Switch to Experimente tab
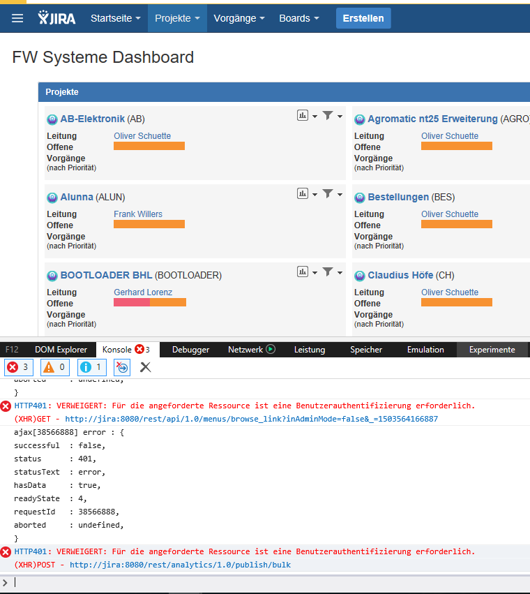The width and height of the screenshot is (530, 594). (x=492, y=350)
